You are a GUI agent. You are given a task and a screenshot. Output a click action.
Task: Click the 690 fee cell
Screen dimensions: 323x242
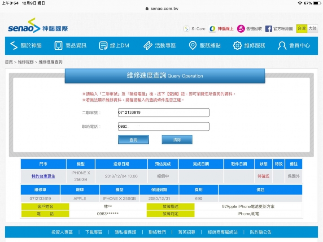(199, 199)
